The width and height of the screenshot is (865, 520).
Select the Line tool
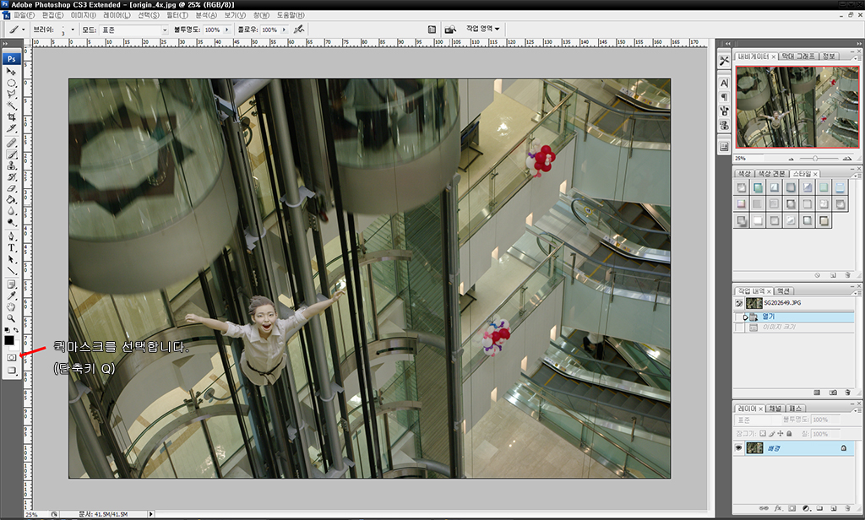click(x=11, y=271)
